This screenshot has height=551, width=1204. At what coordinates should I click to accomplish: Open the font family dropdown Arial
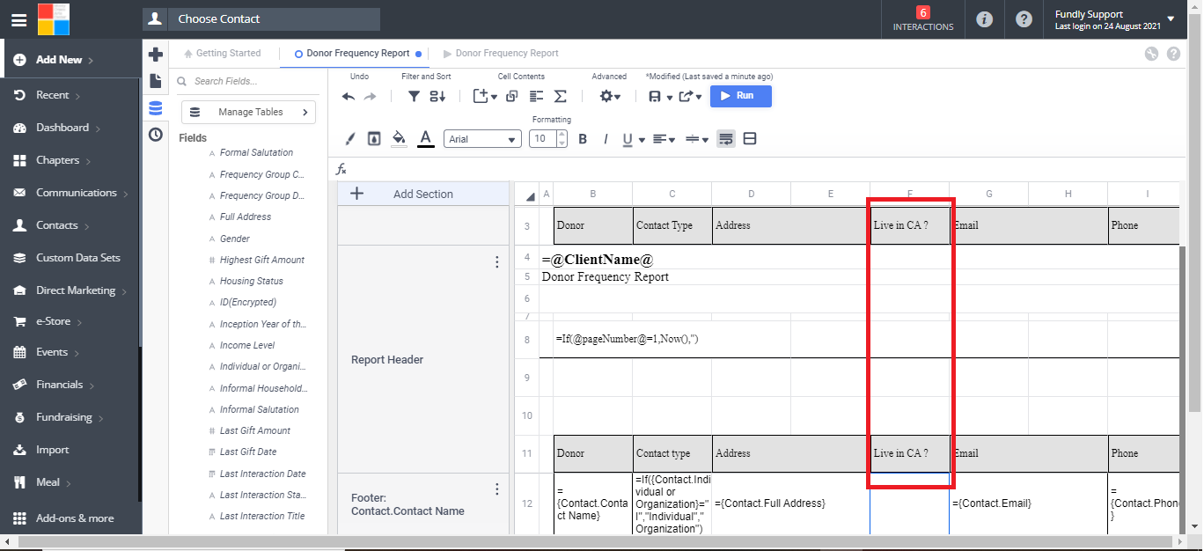(482, 139)
